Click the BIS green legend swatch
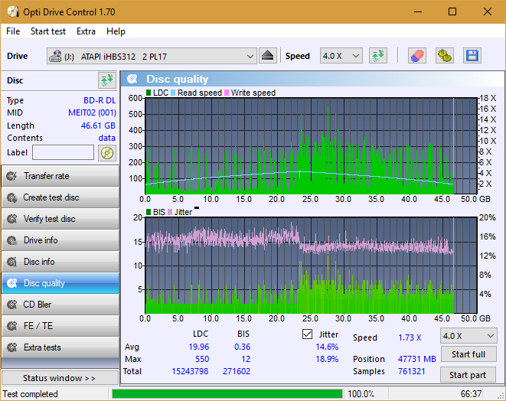The image size is (506, 401). coord(149,212)
